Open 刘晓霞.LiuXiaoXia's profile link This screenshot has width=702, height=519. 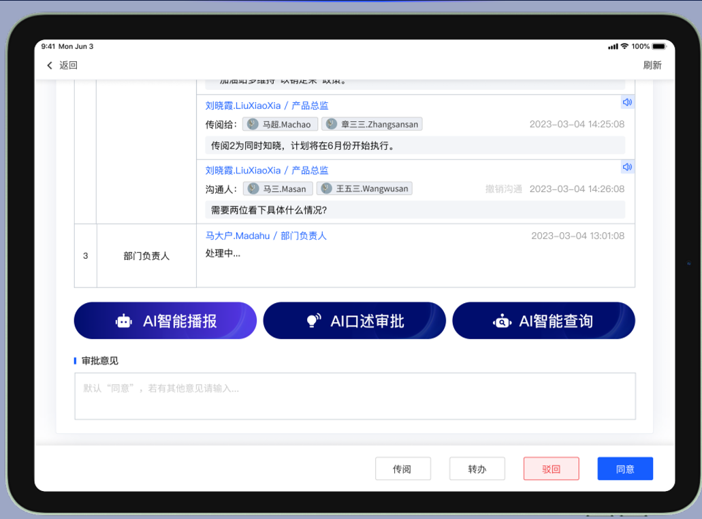242,105
